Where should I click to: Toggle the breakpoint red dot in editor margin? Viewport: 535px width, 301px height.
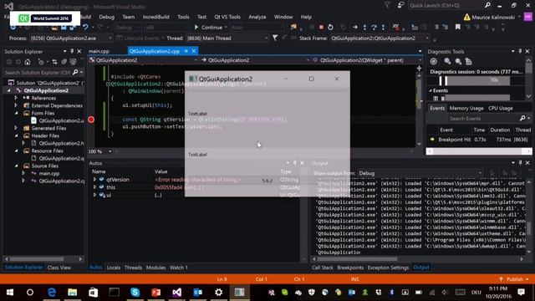pyautogui.click(x=91, y=120)
